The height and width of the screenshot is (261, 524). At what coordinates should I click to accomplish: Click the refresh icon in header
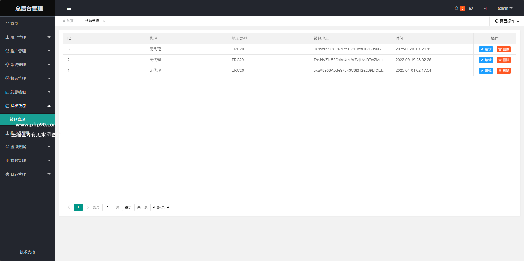tap(471, 8)
